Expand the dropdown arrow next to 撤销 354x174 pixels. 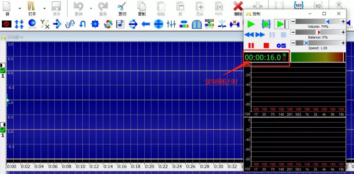click(x=91, y=8)
